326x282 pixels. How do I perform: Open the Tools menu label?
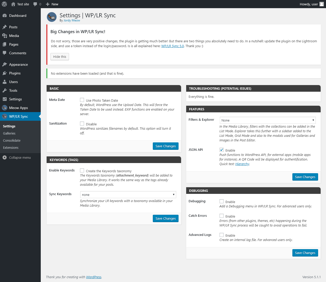13,90
